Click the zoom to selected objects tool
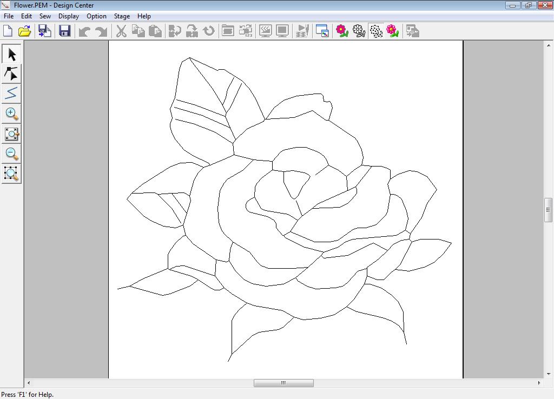Screen dimensions: 554x399 (12, 174)
